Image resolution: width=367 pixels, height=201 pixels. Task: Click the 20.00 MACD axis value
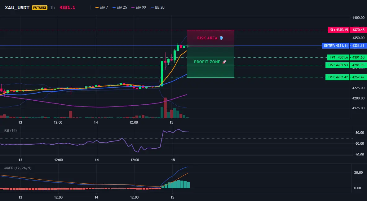pyautogui.click(x=359, y=173)
